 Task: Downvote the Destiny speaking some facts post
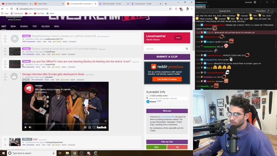[5, 54]
